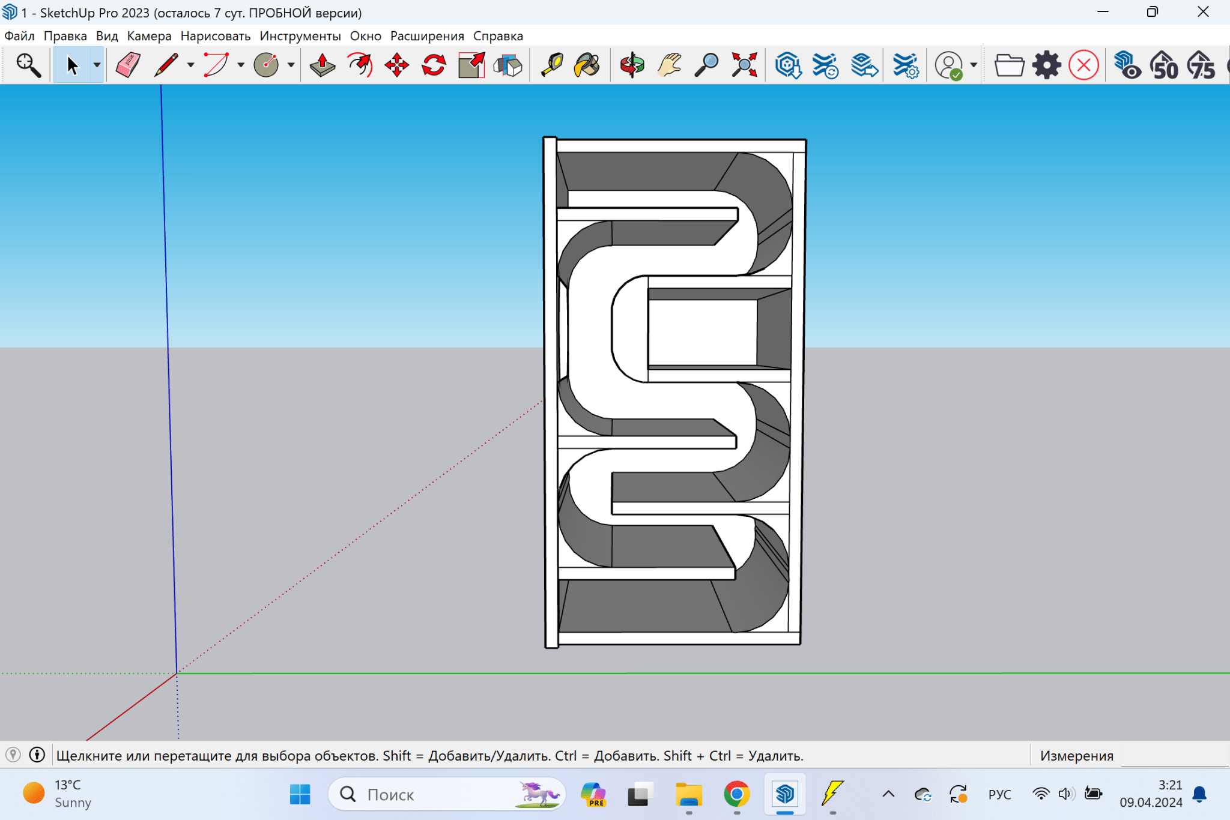This screenshot has height=820, width=1230.
Task: Choose the Eraser tool
Action: click(128, 65)
